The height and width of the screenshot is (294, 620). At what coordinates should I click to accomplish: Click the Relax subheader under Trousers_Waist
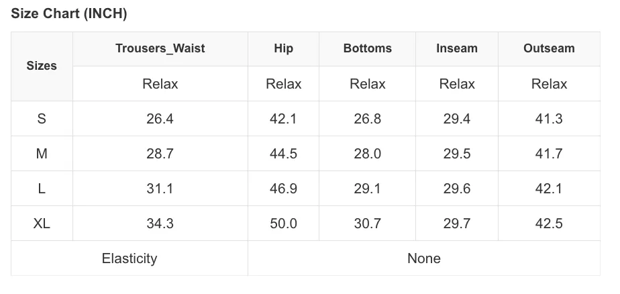[x=160, y=84]
